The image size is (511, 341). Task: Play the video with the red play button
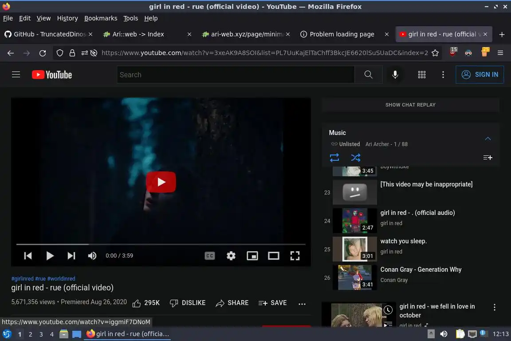pos(161,182)
